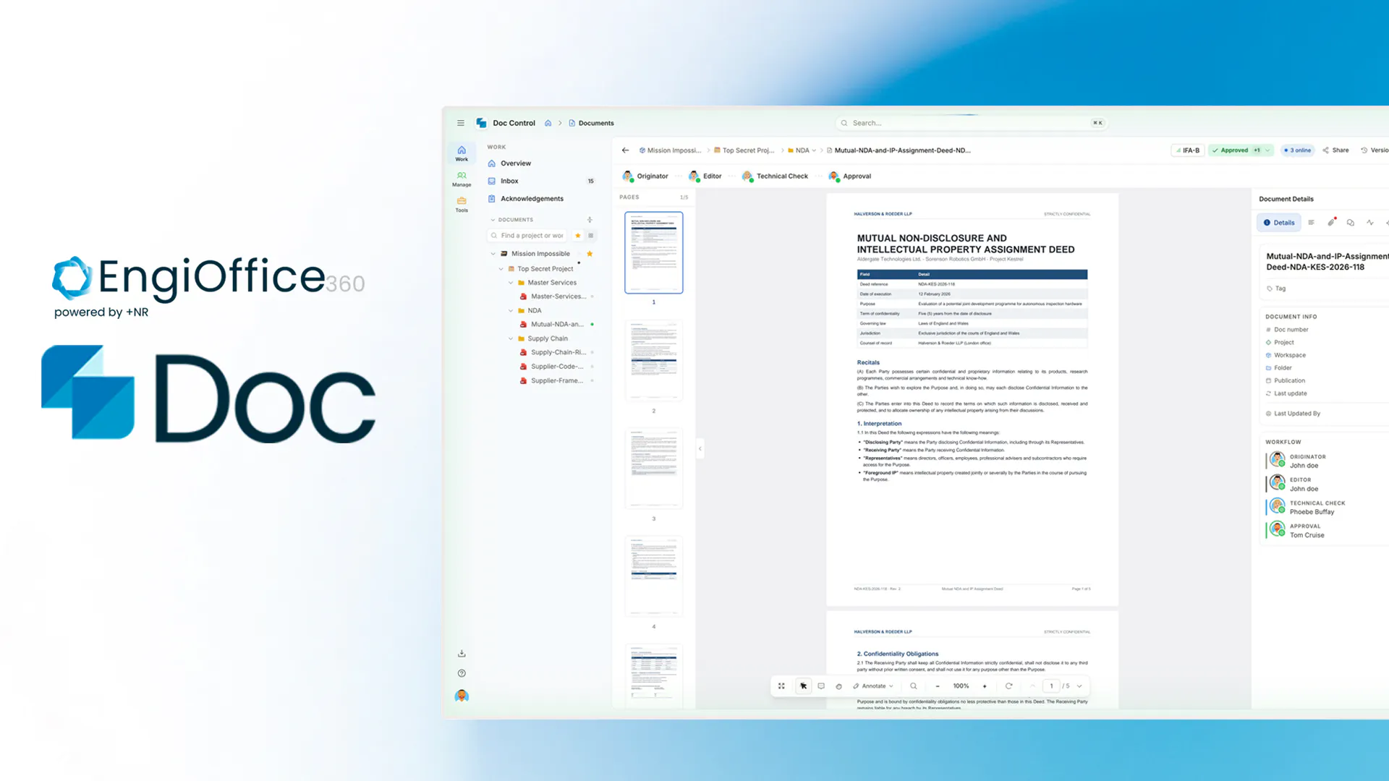This screenshot has width=1389, height=781.
Task: Collapse the pages thumbnail panel
Action: (x=700, y=449)
